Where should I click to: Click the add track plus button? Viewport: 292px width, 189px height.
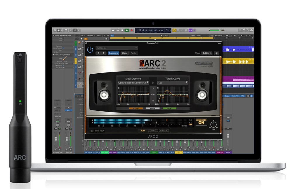click(x=77, y=39)
